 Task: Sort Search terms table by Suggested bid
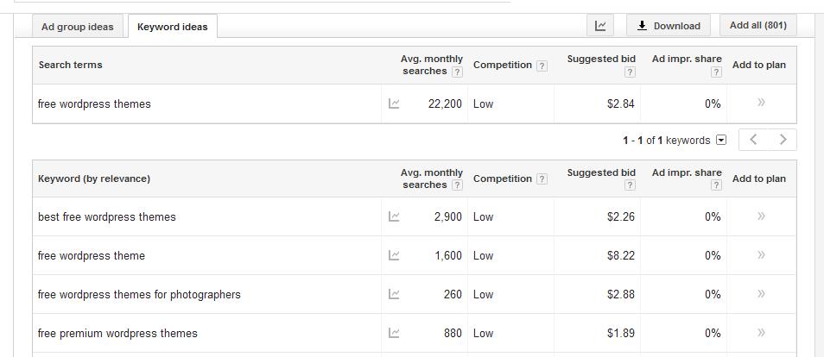pyautogui.click(x=601, y=59)
